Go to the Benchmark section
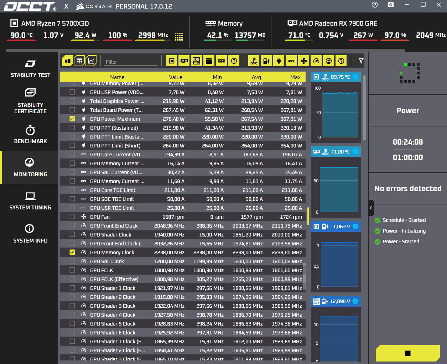This screenshot has width=447, height=364. (30, 135)
